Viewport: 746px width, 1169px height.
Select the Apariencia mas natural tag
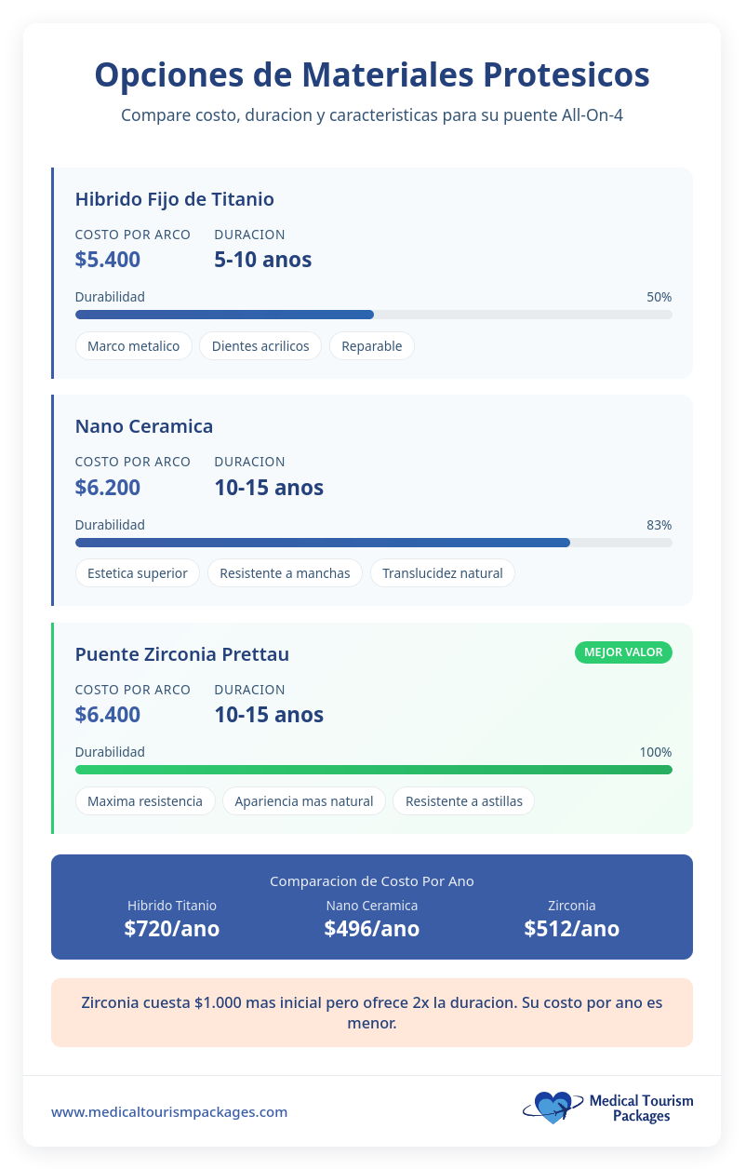click(304, 801)
